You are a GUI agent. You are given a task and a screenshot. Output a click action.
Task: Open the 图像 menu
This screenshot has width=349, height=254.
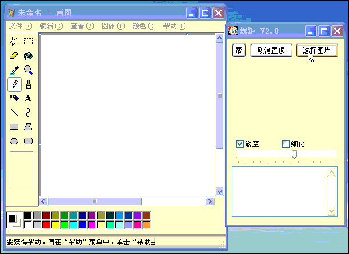point(112,26)
